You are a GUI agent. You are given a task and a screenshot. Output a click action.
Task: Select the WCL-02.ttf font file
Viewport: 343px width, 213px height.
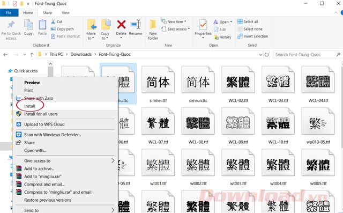tap(238, 85)
